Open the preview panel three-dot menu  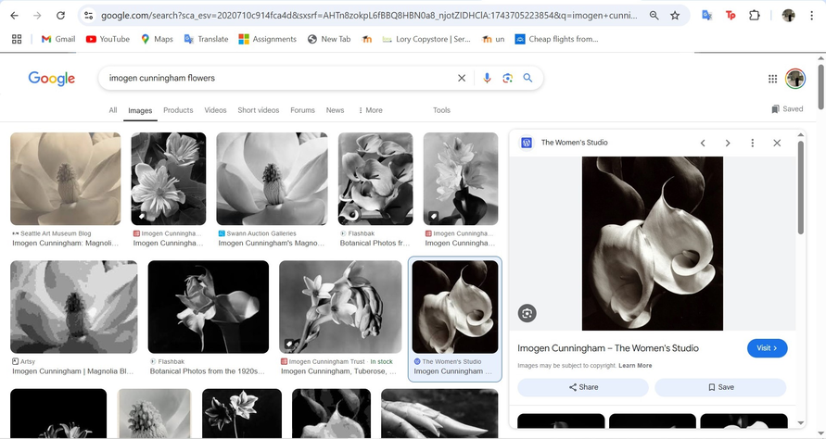click(x=752, y=143)
